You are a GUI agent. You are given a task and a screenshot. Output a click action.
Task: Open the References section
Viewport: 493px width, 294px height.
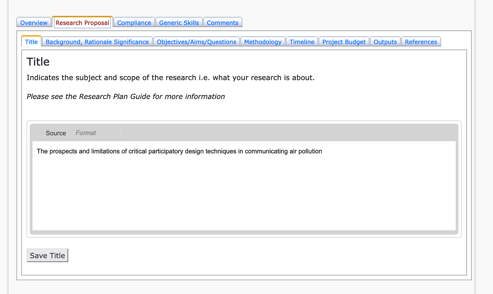421,42
